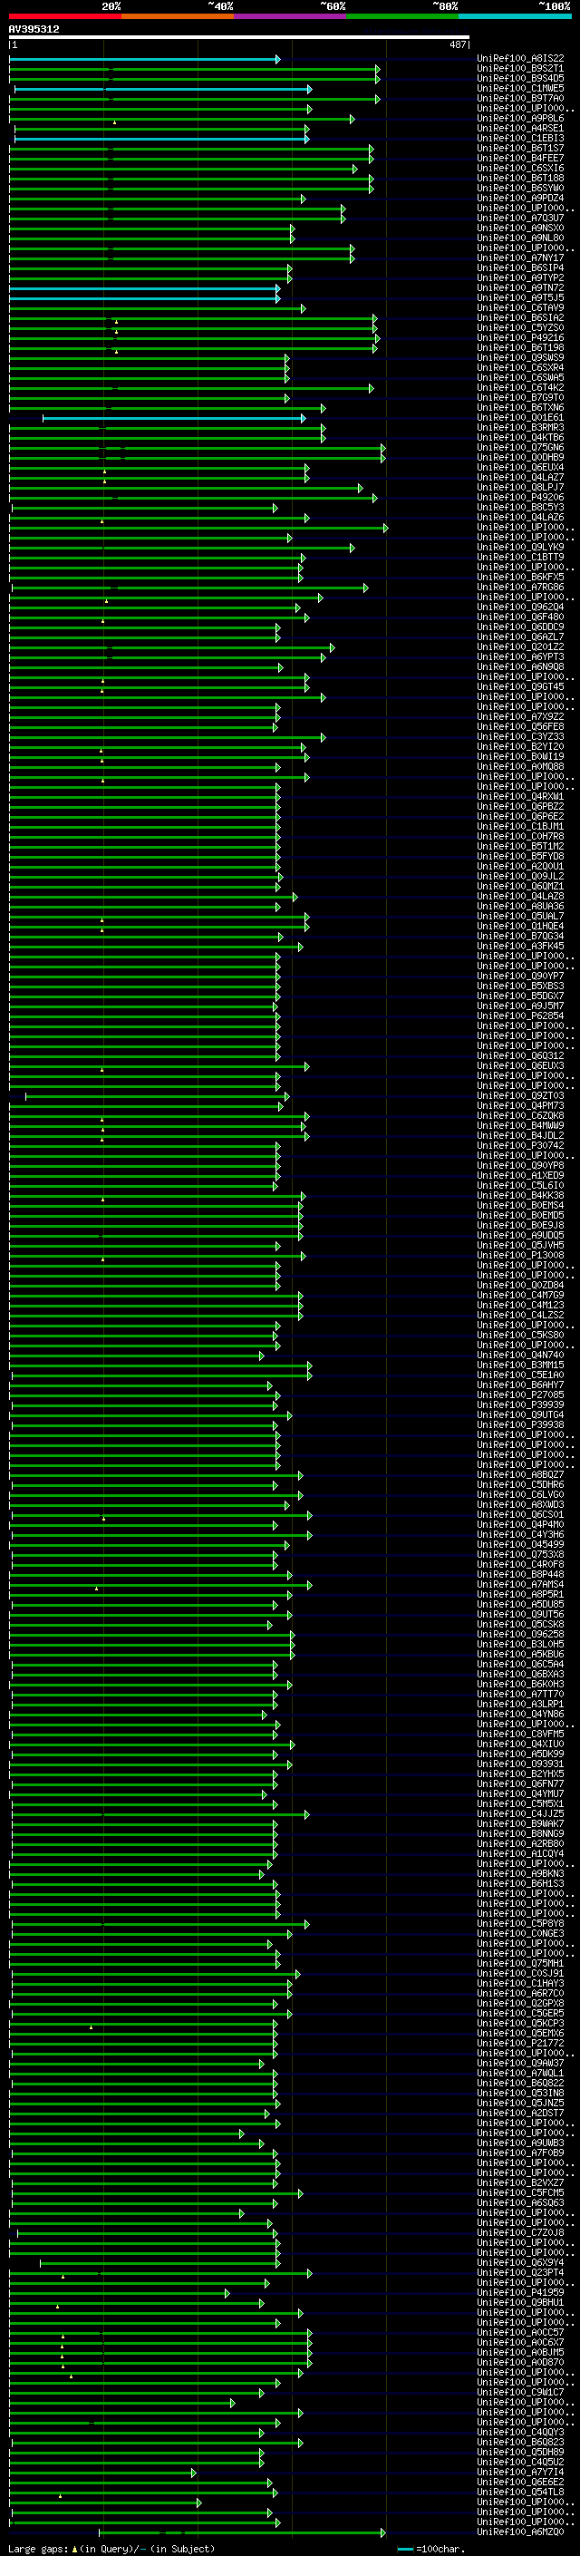Select label UniRef100_A7NY17
This screenshot has height=2556, width=580.
coord(520,258)
